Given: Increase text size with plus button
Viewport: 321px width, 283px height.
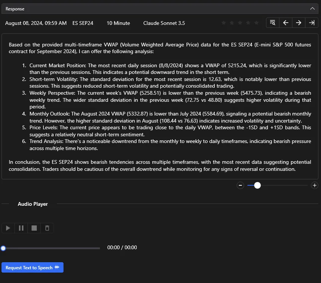Looking at the screenshot, I should [315, 185].
